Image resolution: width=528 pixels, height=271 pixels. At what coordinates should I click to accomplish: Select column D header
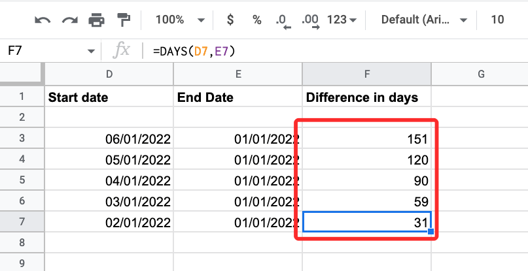click(109, 74)
